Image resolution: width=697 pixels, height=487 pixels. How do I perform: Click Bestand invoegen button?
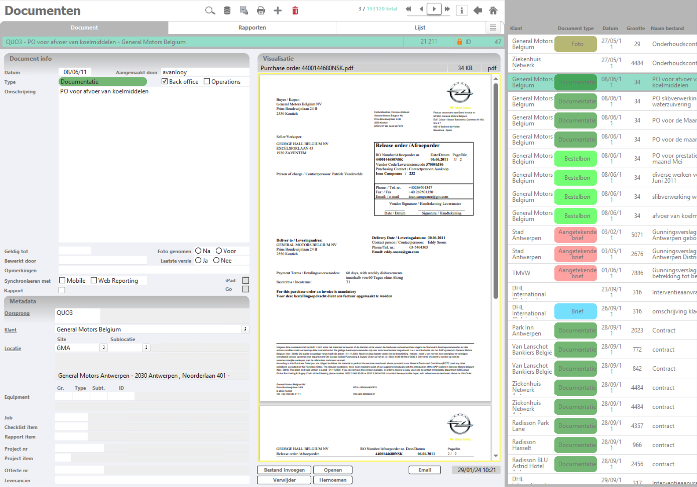(x=284, y=470)
